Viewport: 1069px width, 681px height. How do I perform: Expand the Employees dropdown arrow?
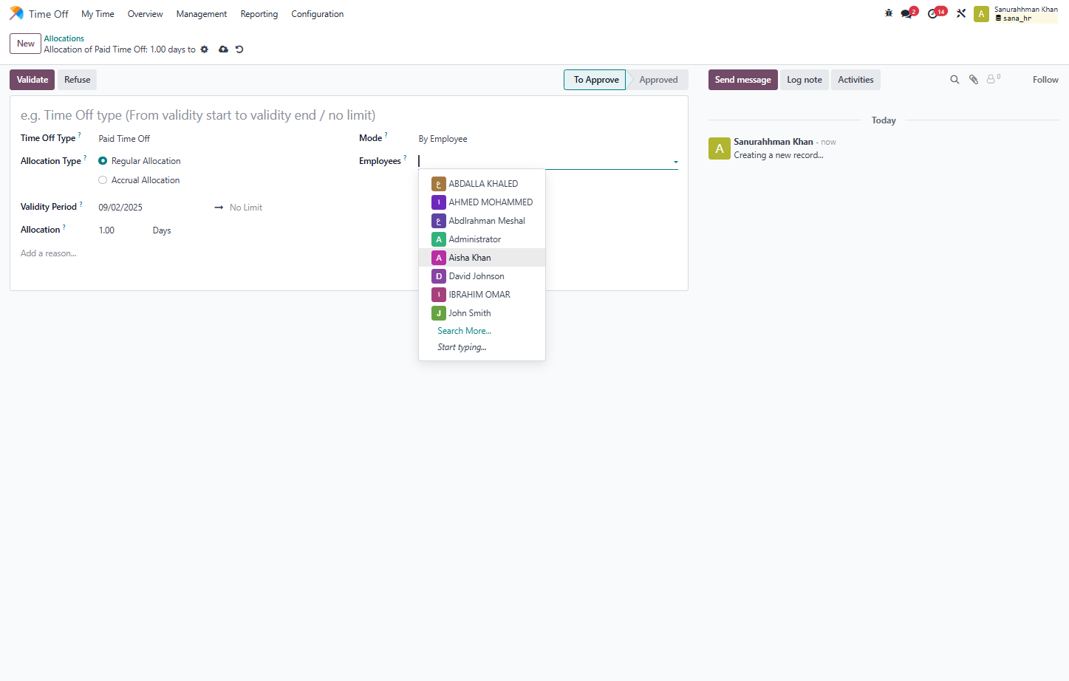point(675,162)
